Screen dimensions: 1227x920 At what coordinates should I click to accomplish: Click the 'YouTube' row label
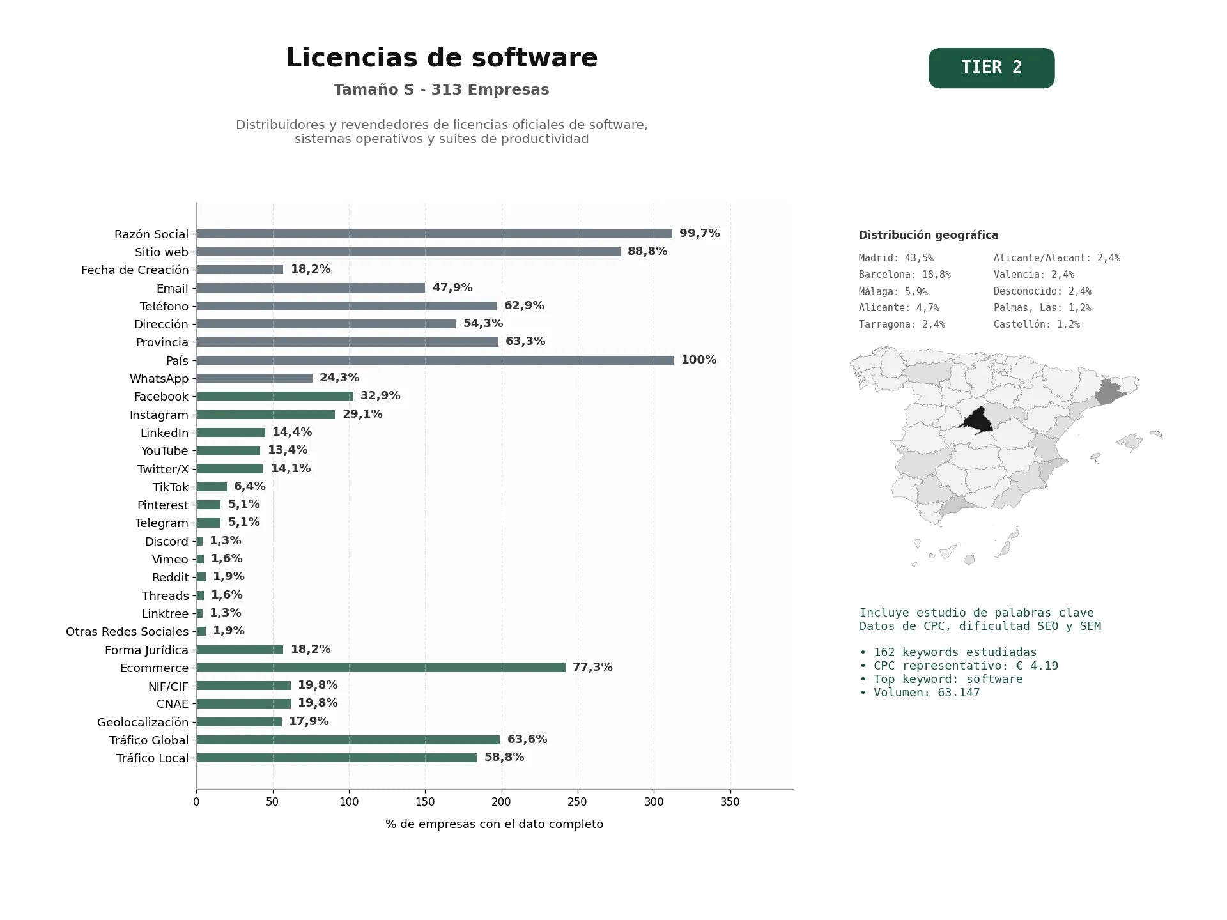(x=165, y=451)
